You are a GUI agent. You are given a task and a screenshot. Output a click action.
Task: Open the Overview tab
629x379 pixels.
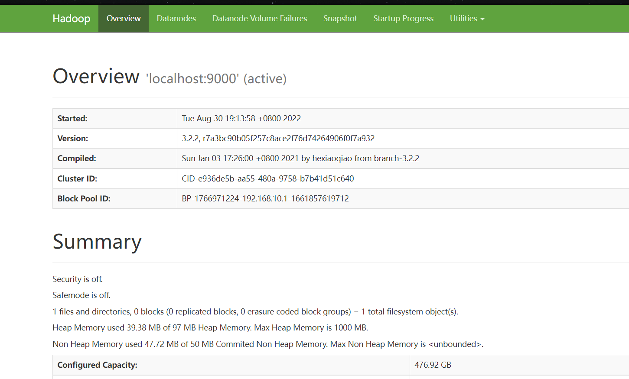(x=124, y=18)
